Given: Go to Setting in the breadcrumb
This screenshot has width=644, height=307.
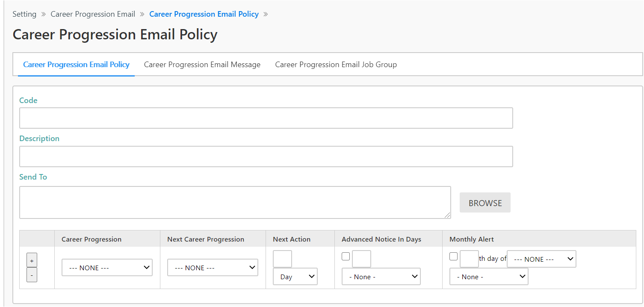Looking at the screenshot, I should 24,14.
